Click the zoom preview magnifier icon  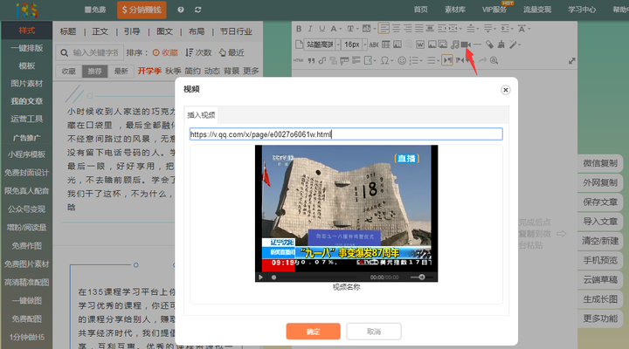[494, 60]
